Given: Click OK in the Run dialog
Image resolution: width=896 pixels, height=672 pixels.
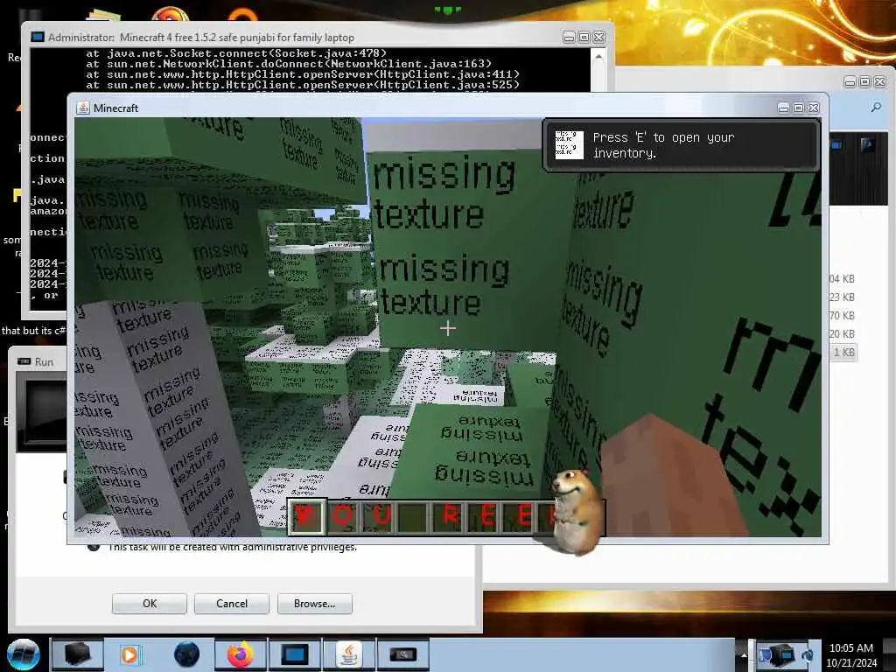Looking at the screenshot, I should pos(150,604).
